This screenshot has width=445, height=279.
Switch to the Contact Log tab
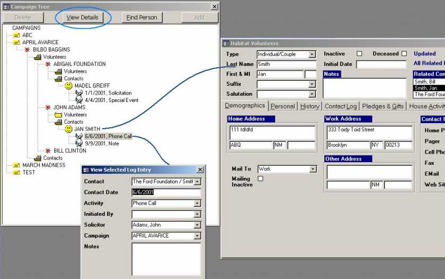(341, 106)
